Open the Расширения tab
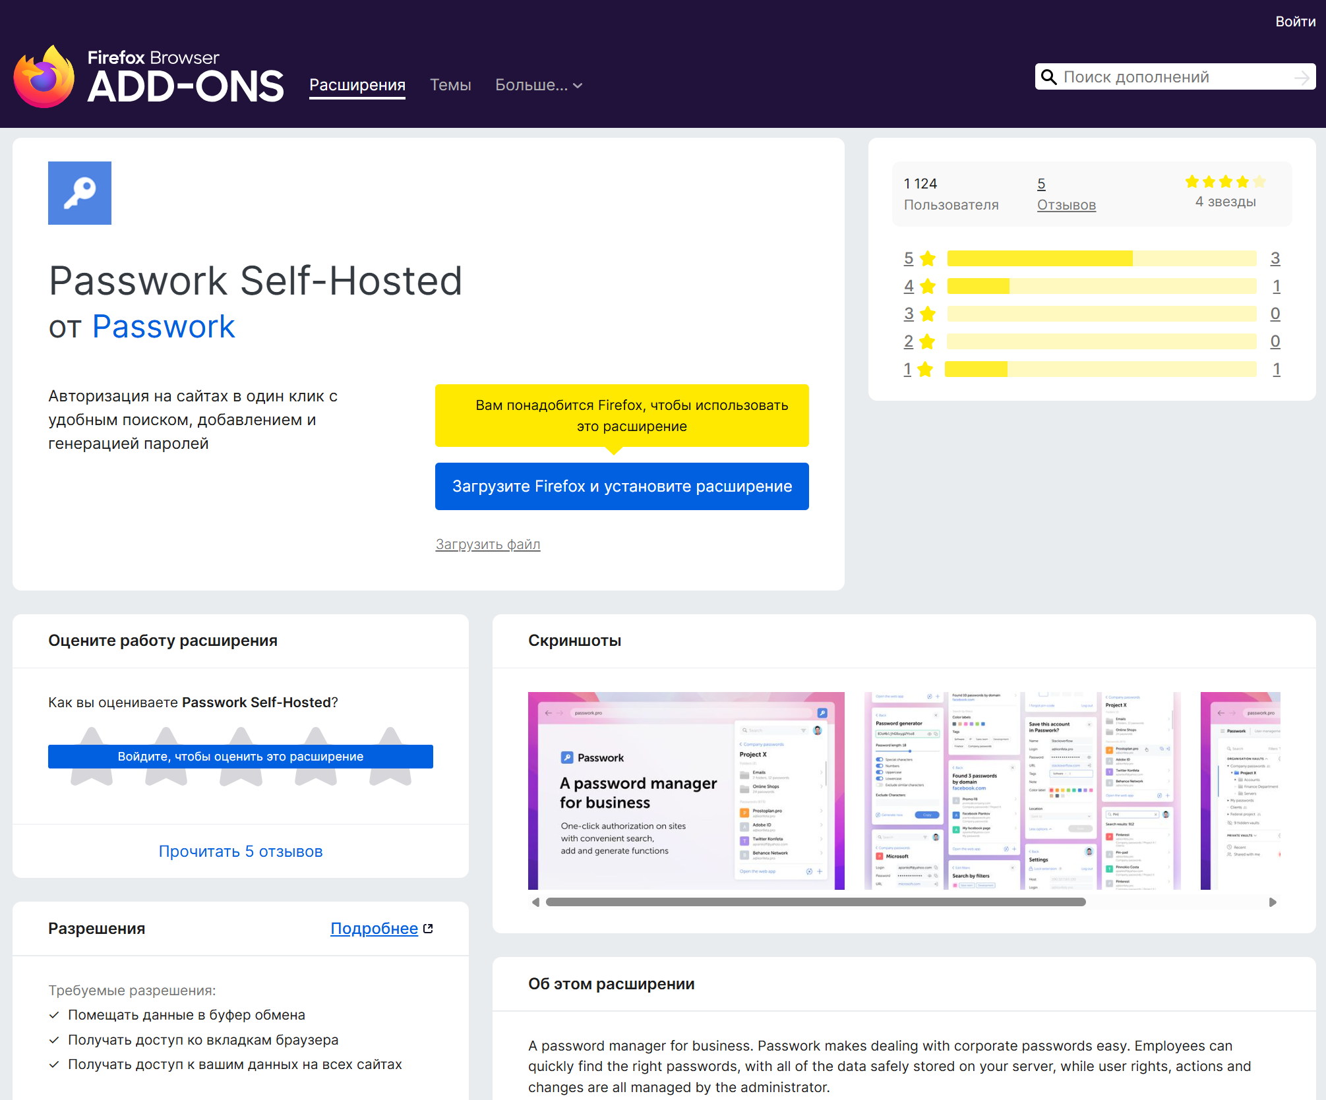The image size is (1326, 1100). click(x=357, y=85)
